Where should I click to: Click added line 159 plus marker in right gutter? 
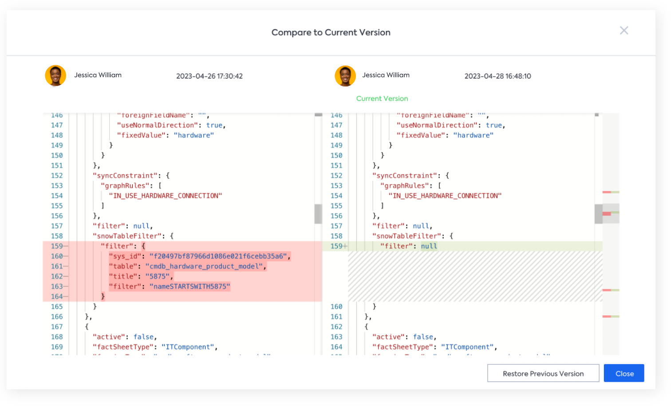345,246
